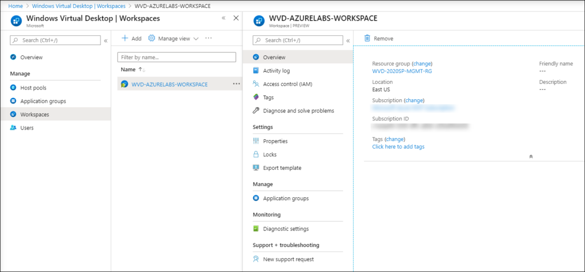Image resolution: width=585 pixels, height=272 pixels.
Task: Click the Overview icon in Windows Virtual Desktop menu
Action: [13, 58]
